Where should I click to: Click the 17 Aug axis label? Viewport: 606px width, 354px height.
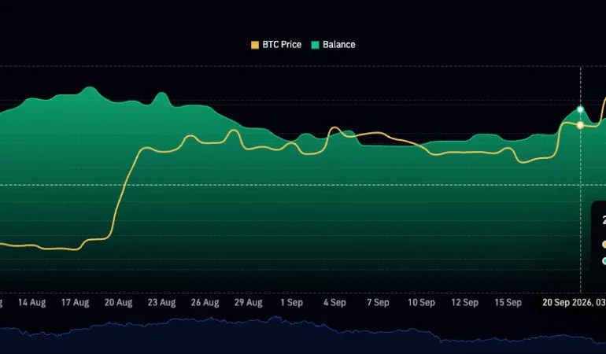click(76, 303)
